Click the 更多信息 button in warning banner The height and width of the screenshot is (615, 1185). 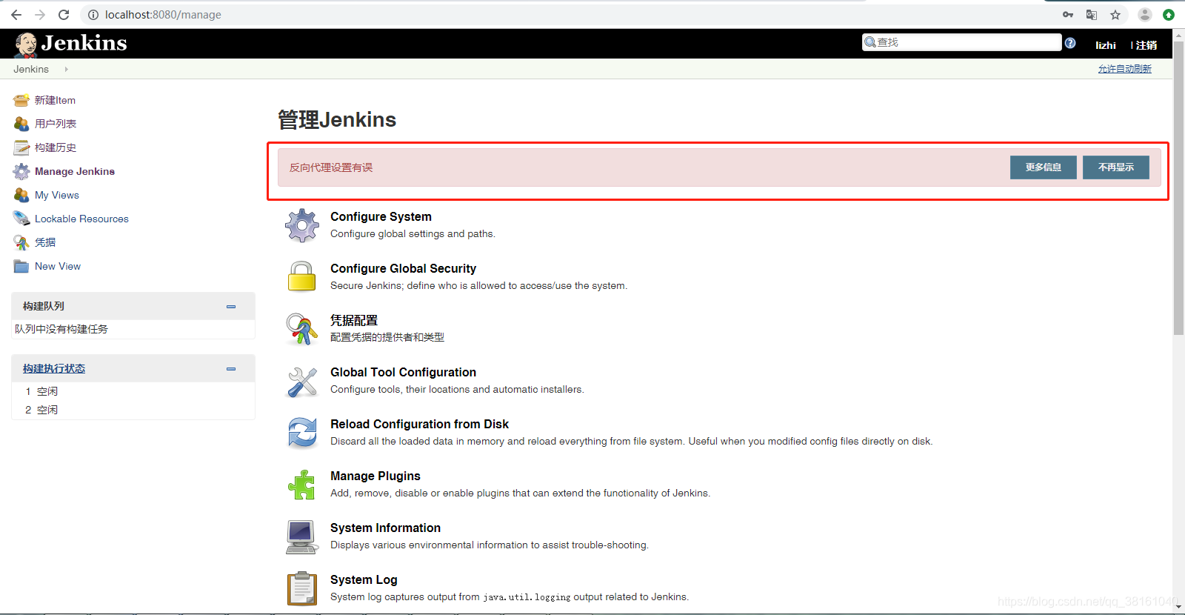[1044, 167]
